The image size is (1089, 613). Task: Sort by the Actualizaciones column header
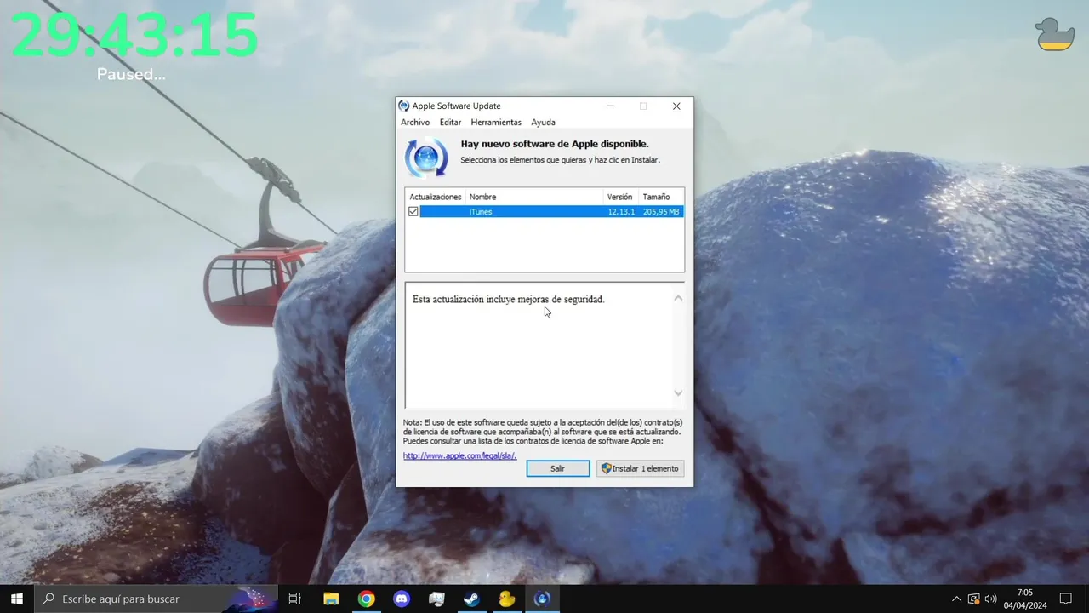[436, 197]
